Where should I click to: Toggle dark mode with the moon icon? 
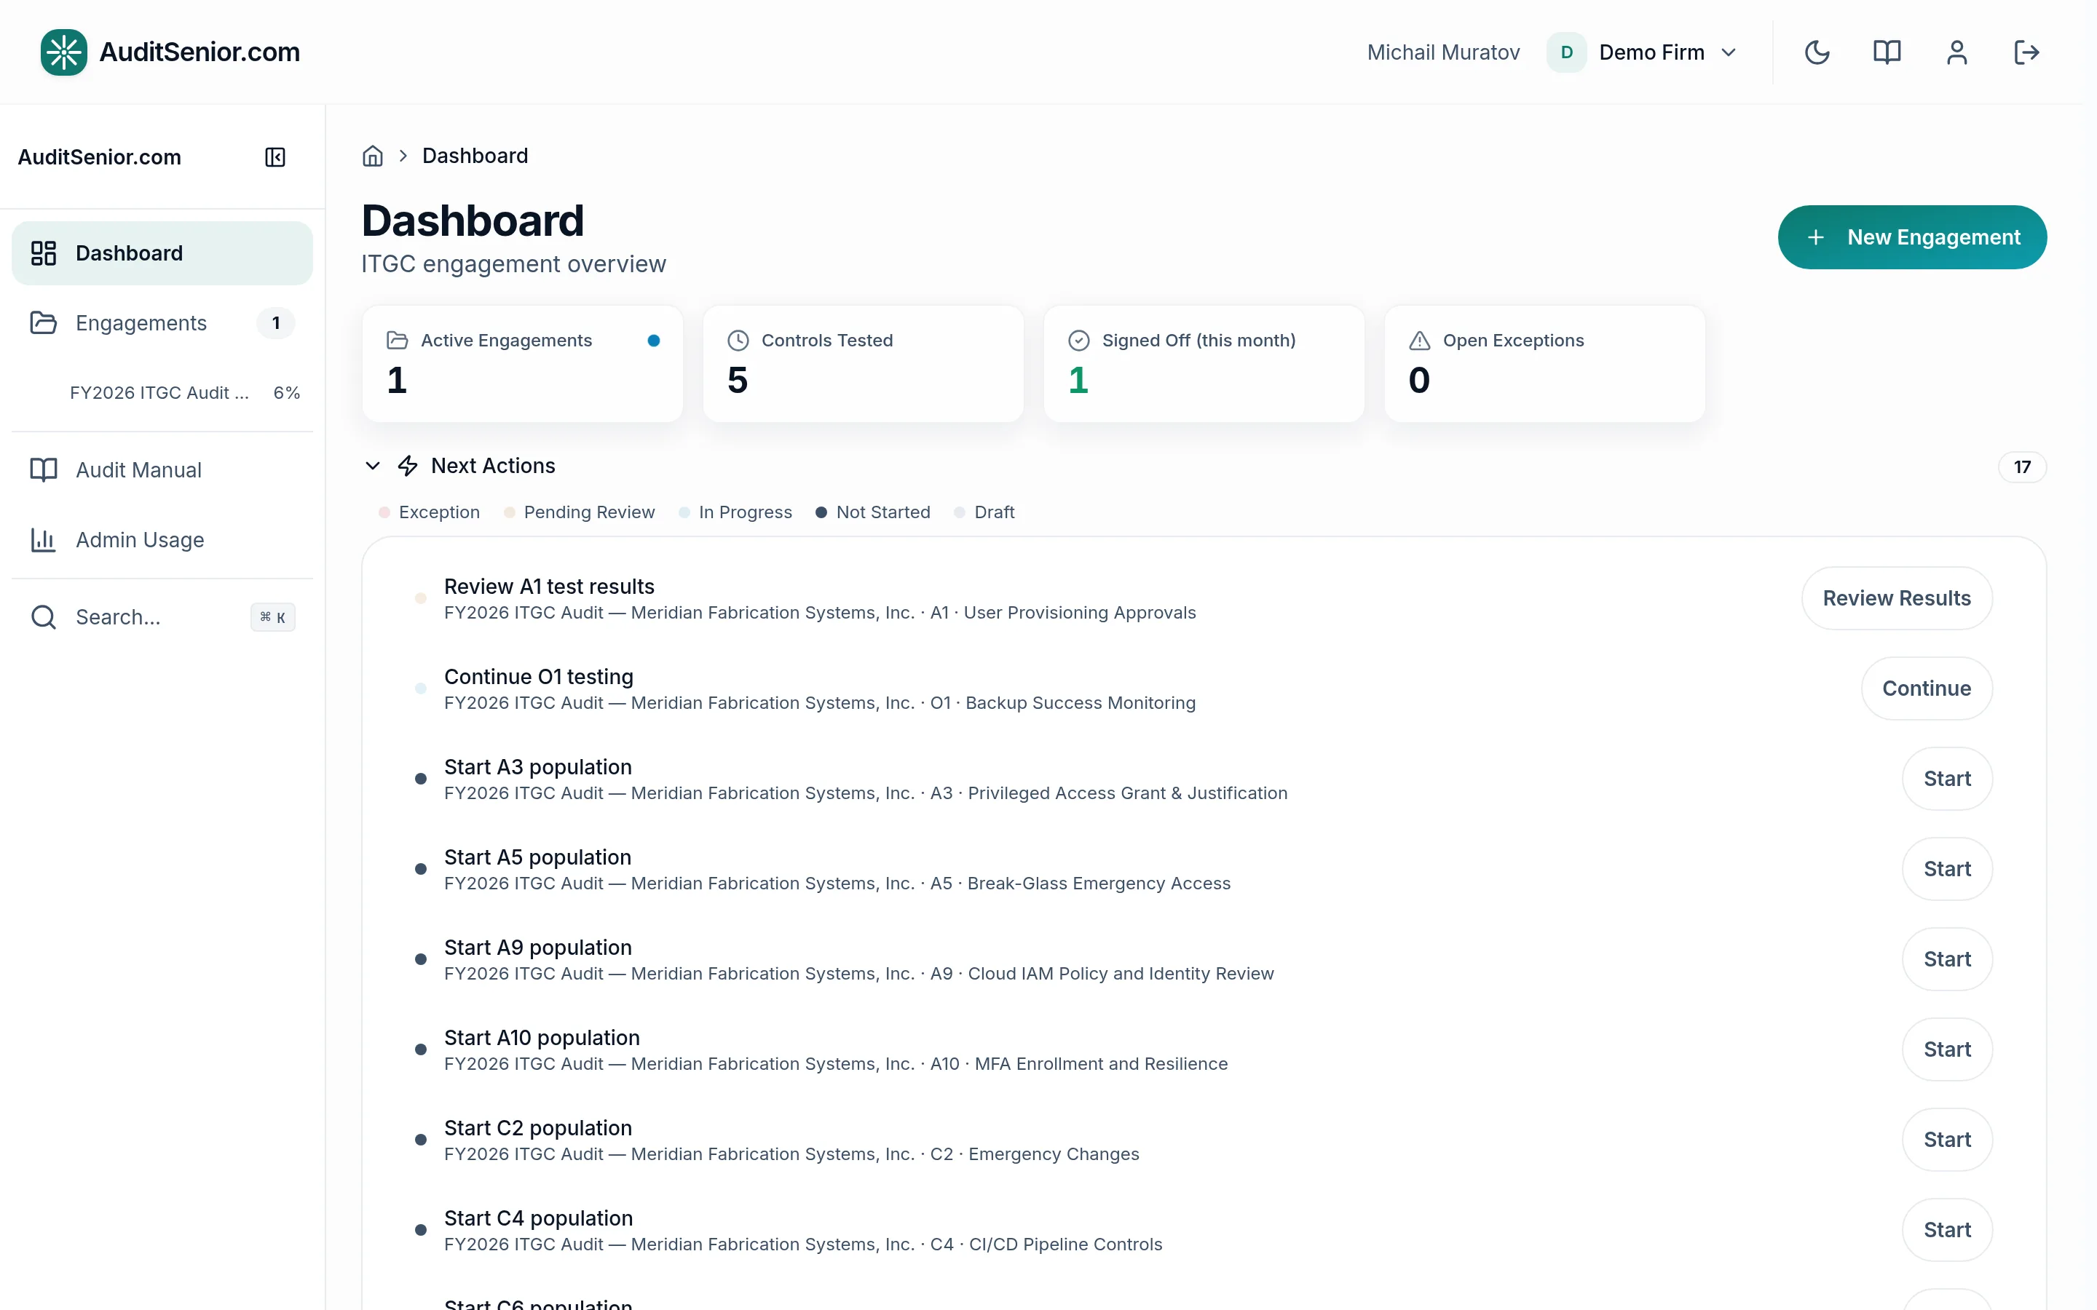(x=1816, y=52)
